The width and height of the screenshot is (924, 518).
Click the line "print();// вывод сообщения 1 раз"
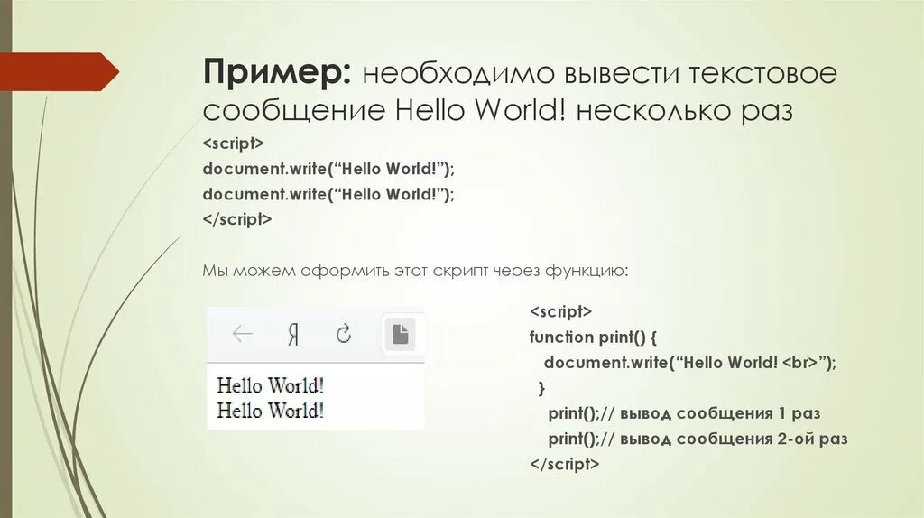coord(684,413)
